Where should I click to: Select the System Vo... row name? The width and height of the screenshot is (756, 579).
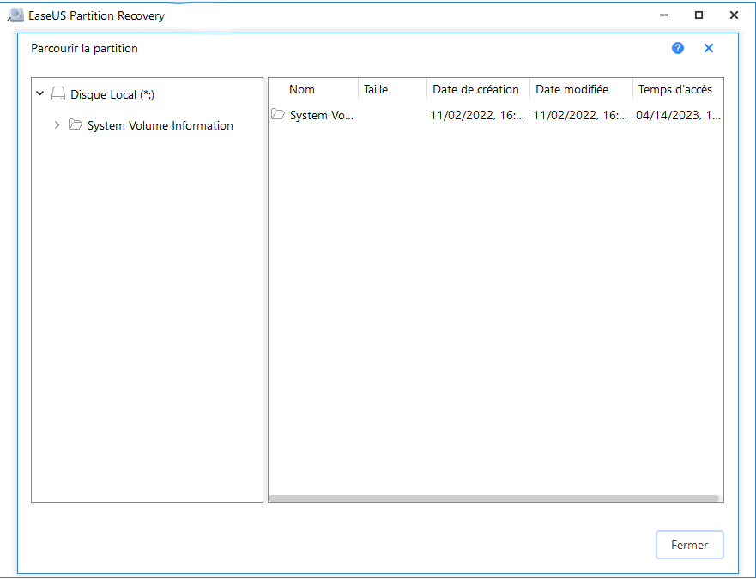point(322,115)
